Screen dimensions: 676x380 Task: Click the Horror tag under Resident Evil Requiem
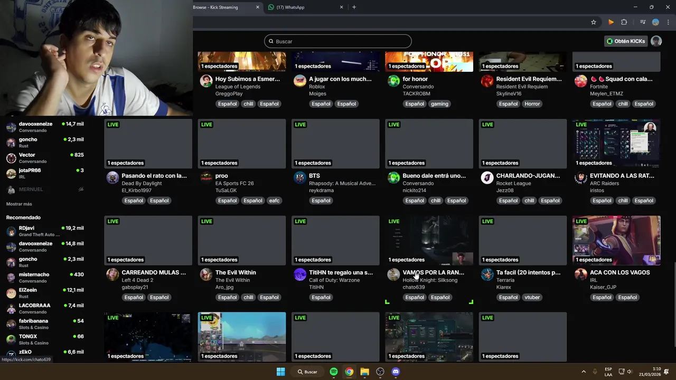click(x=532, y=104)
